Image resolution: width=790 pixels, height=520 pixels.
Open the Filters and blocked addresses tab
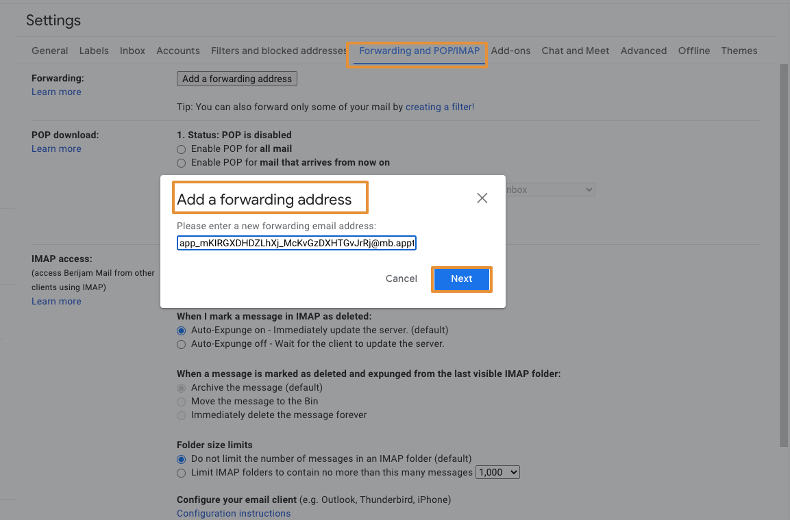[279, 51]
